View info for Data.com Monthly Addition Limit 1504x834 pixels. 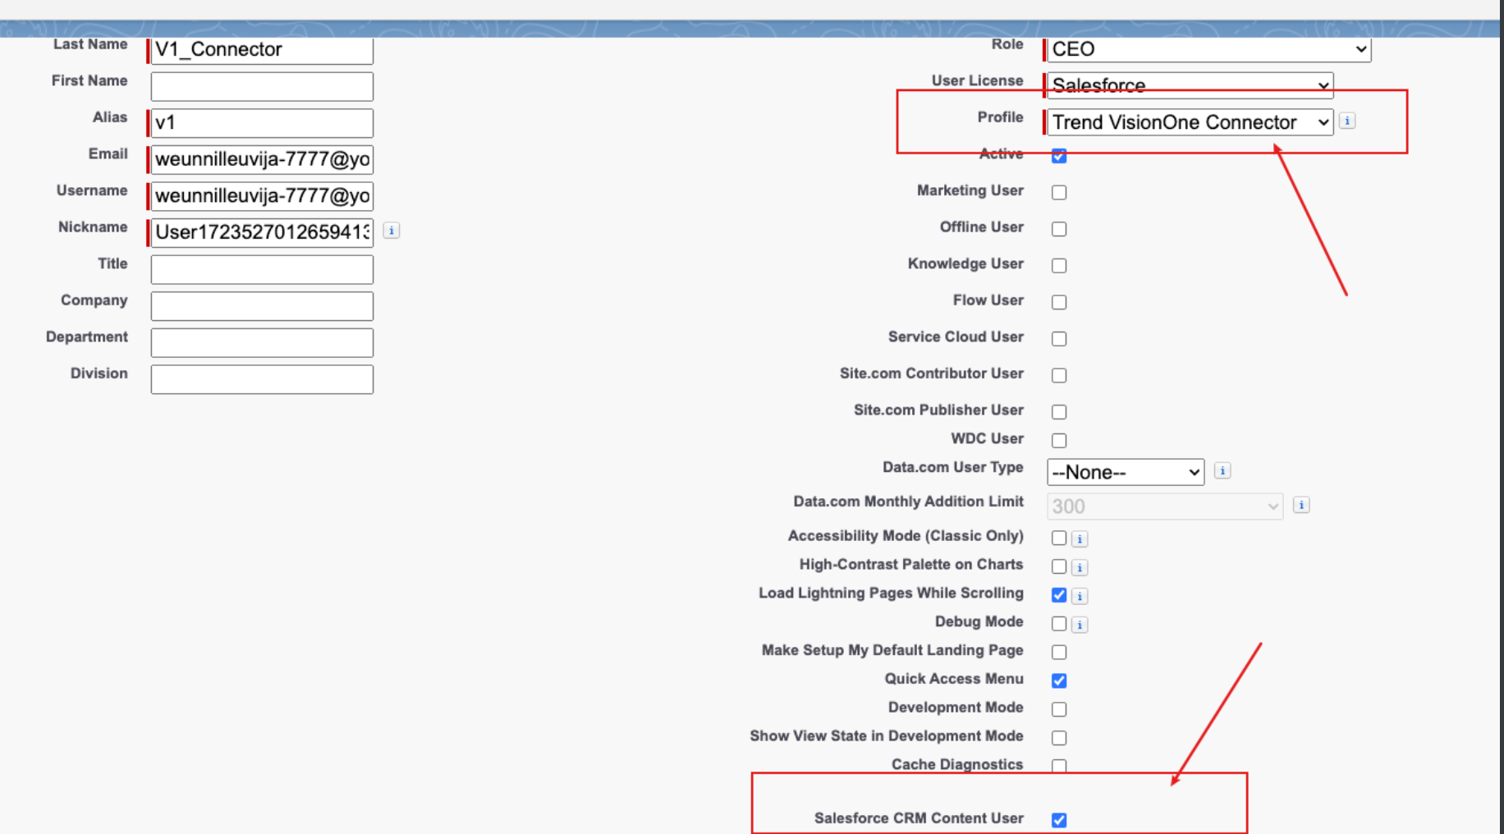pos(1301,505)
